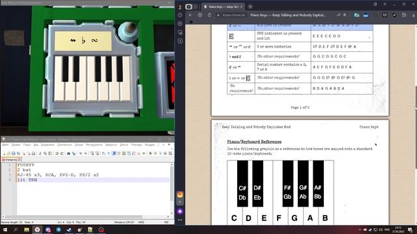This screenshot has height=234, width=417.
Task: Click the symbols display on the piano module
Action: (x=83, y=41)
